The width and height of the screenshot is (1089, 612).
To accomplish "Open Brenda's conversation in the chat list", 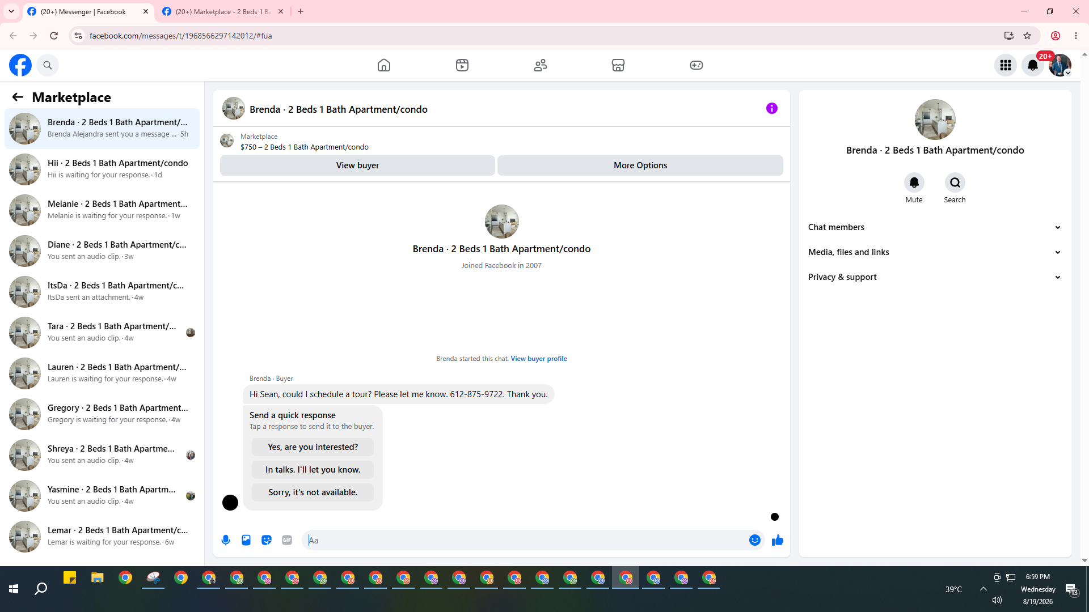I will point(102,129).
